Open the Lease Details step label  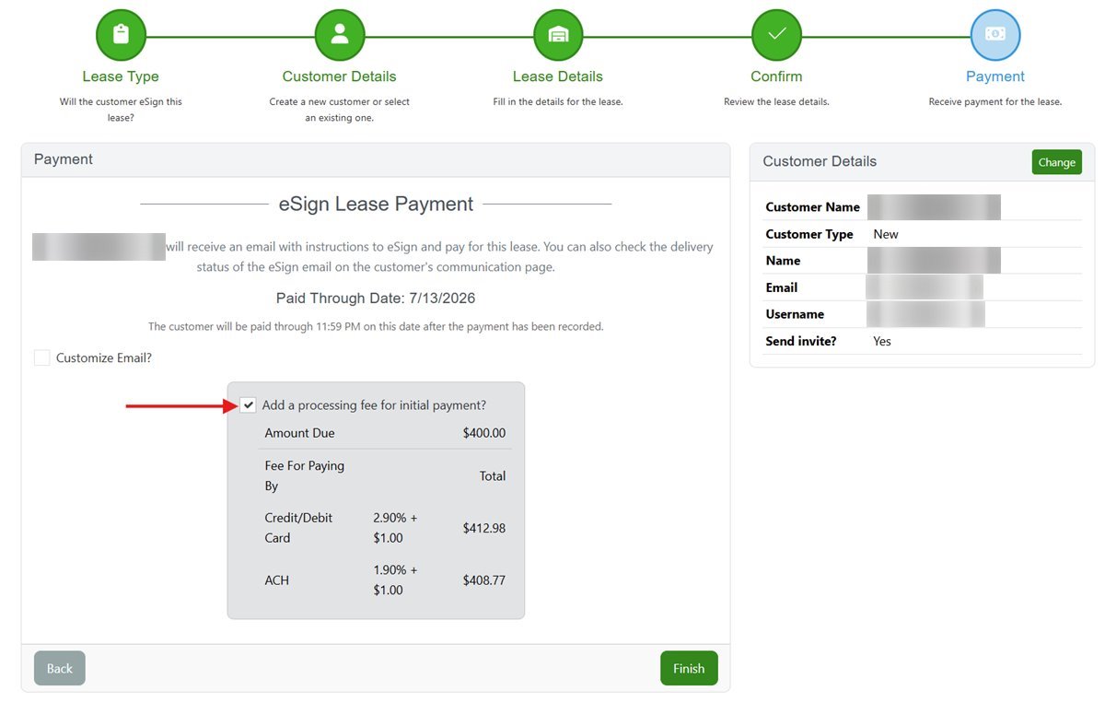(558, 76)
